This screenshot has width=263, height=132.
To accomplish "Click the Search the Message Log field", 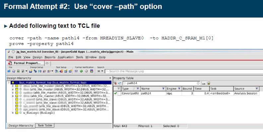I will [184, 71].
